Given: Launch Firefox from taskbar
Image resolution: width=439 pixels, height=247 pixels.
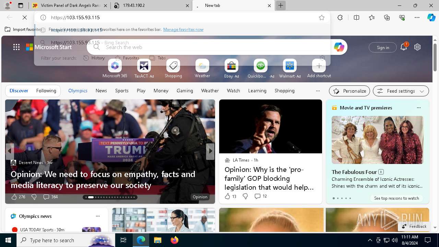Looking at the screenshot, I should tap(174, 240).
